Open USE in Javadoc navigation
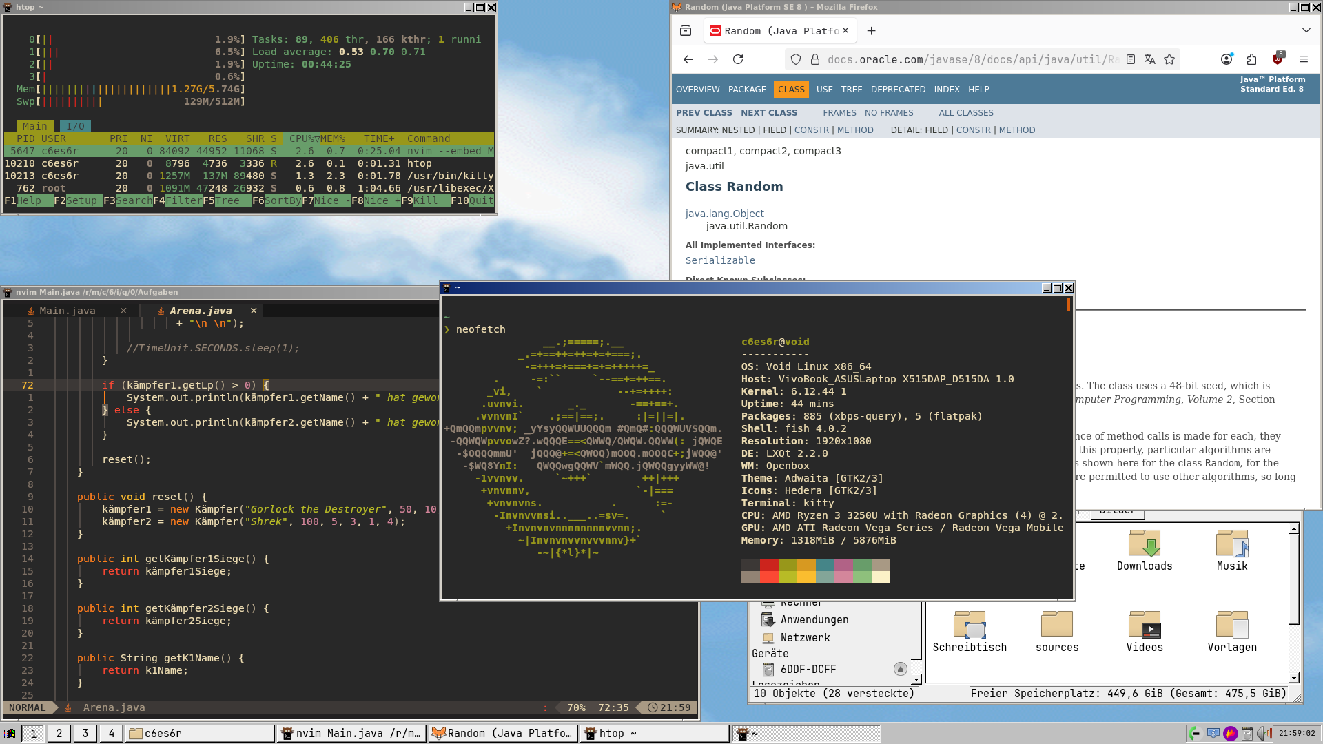Screen dimensions: 1323x744 click(x=824, y=90)
